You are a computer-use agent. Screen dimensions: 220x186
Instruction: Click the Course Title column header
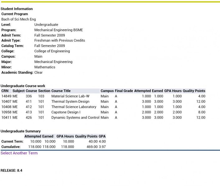(61, 91)
